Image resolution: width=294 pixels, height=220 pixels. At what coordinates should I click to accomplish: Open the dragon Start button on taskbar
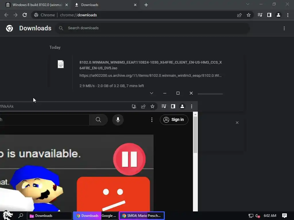point(8,215)
